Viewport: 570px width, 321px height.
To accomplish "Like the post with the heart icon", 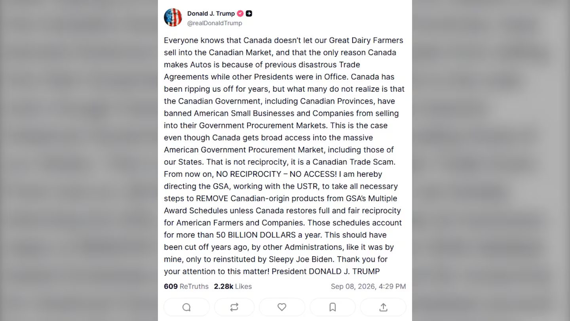I will tap(282, 307).
